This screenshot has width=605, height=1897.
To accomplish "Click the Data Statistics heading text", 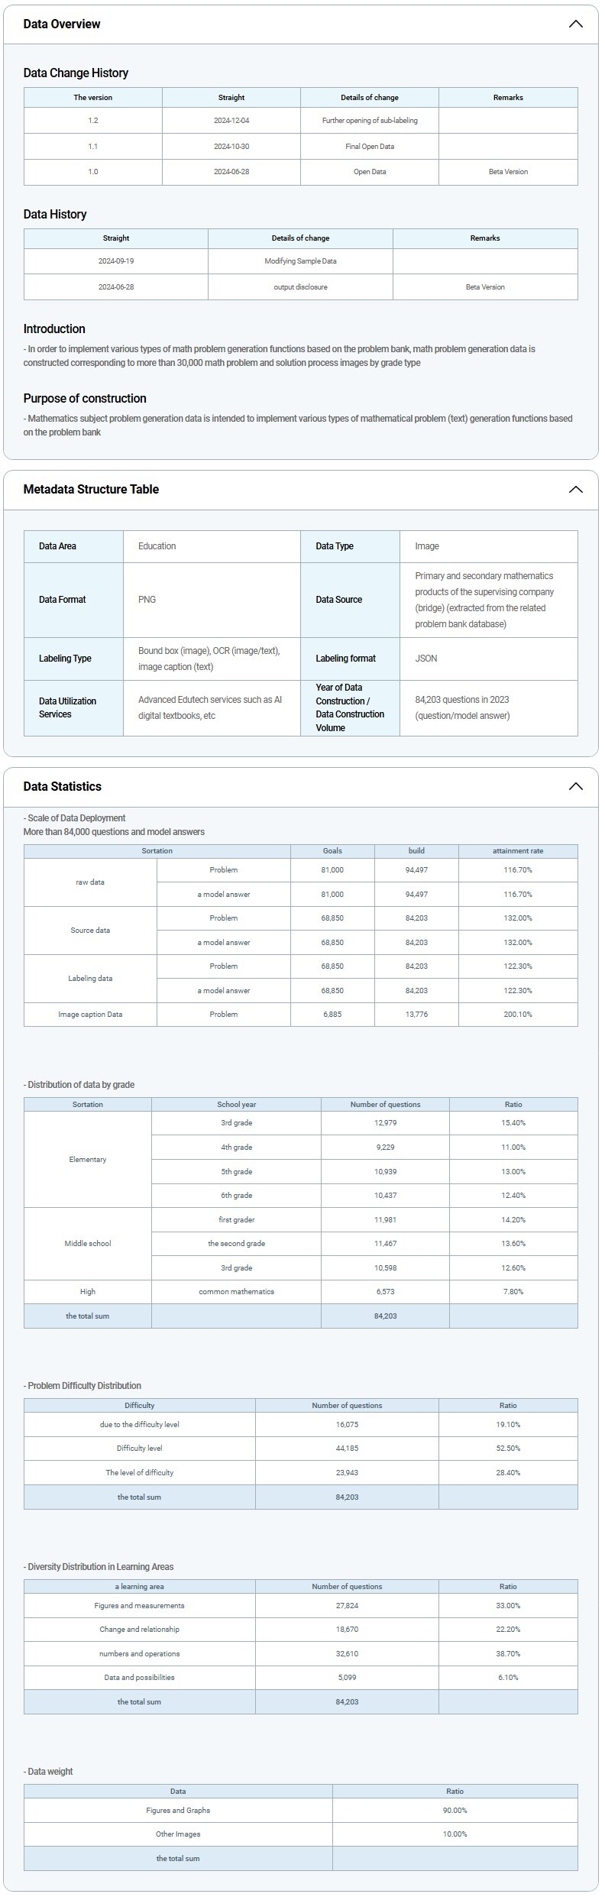I will click(x=62, y=787).
